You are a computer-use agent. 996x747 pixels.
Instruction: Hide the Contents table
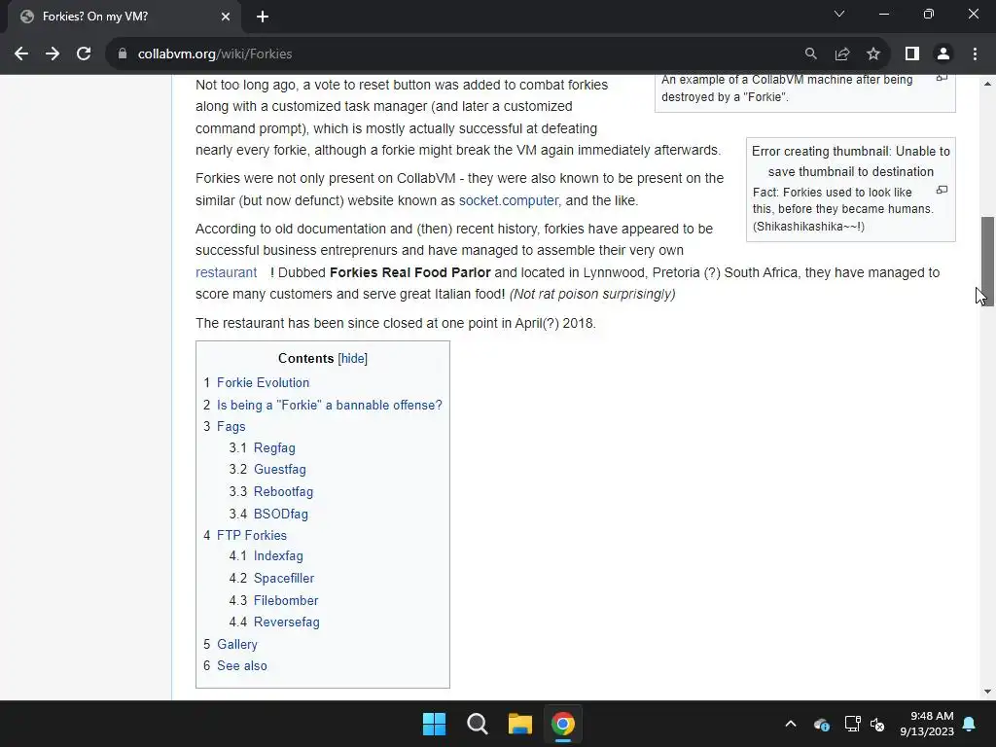[x=352, y=358]
